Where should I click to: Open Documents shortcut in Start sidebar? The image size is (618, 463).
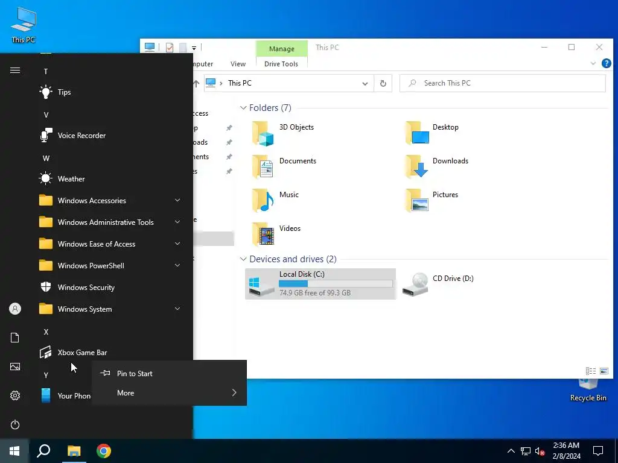tap(15, 338)
